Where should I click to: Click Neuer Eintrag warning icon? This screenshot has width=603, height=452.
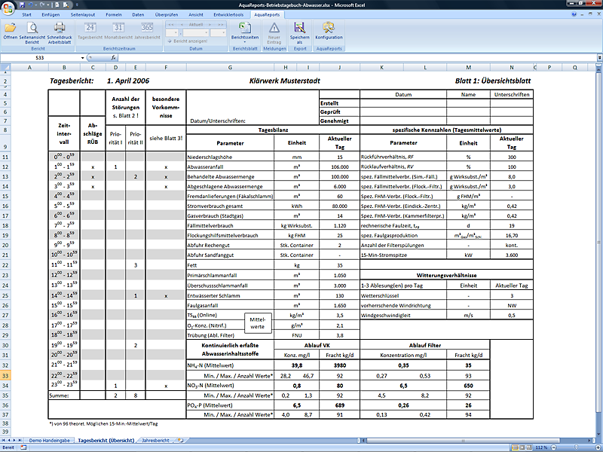pos(274,33)
